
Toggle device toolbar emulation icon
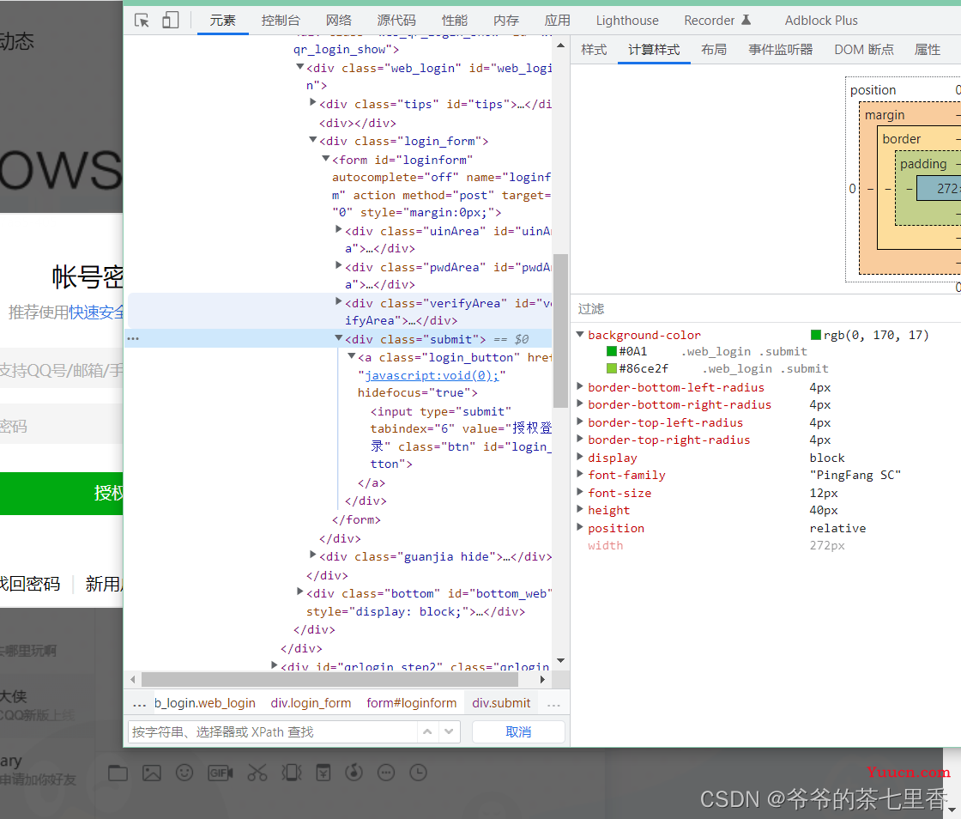point(171,21)
